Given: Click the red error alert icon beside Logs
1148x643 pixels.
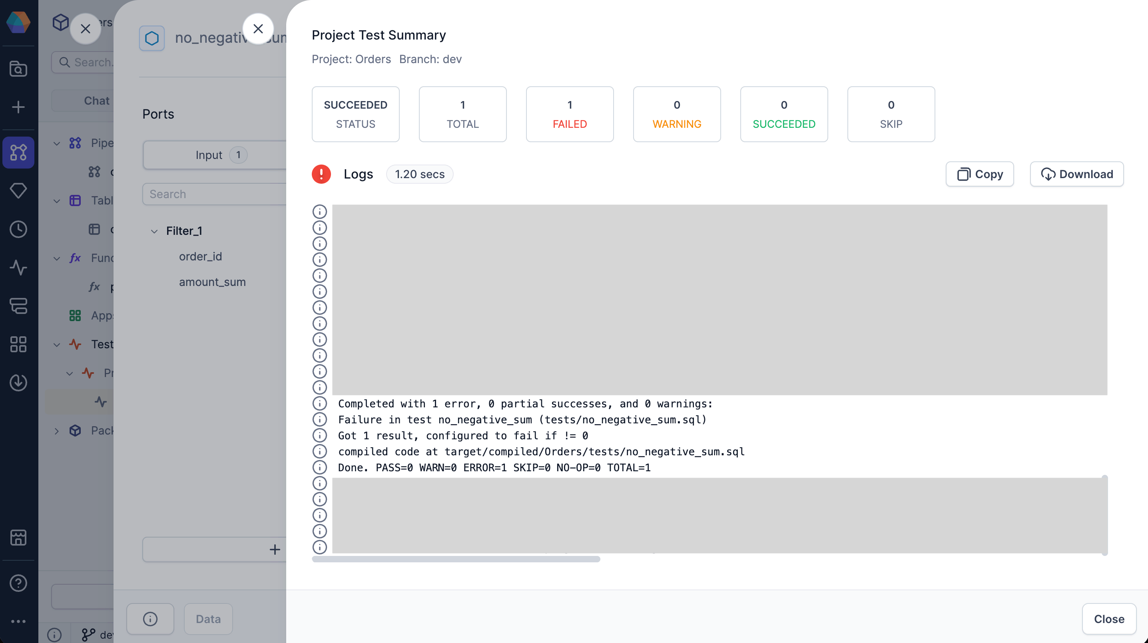Looking at the screenshot, I should 321,174.
